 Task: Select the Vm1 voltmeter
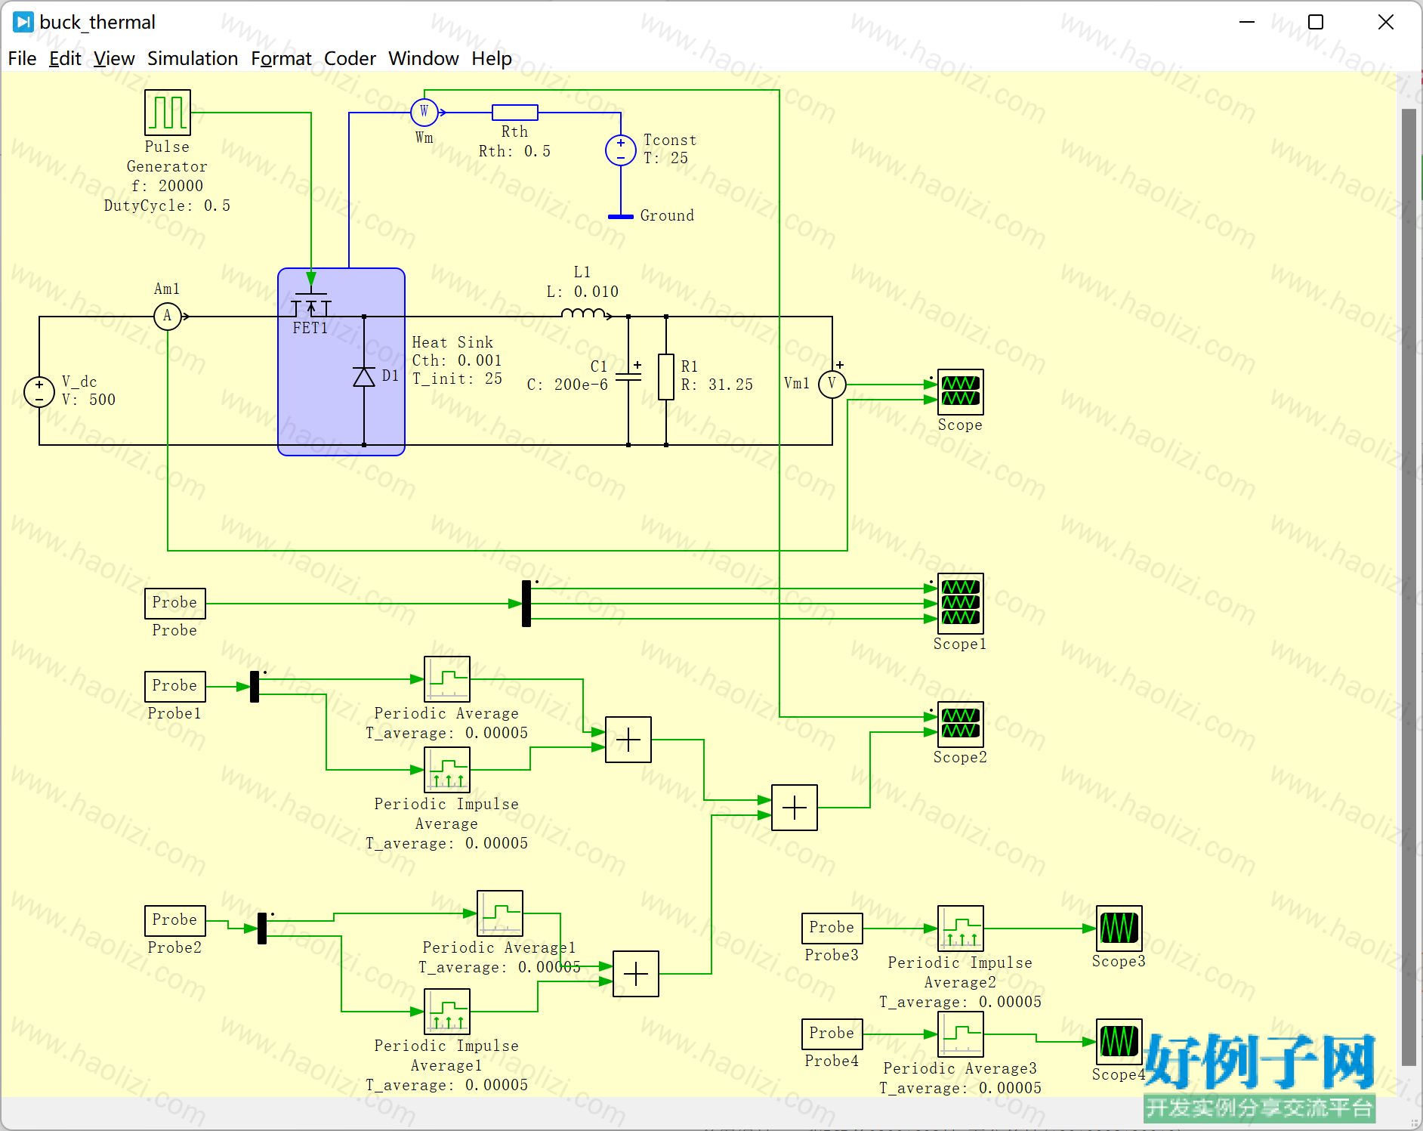832,385
